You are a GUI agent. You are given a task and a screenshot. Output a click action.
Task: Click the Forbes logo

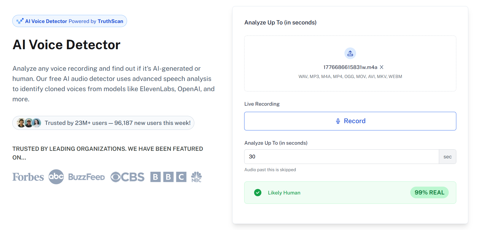pyautogui.click(x=28, y=177)
